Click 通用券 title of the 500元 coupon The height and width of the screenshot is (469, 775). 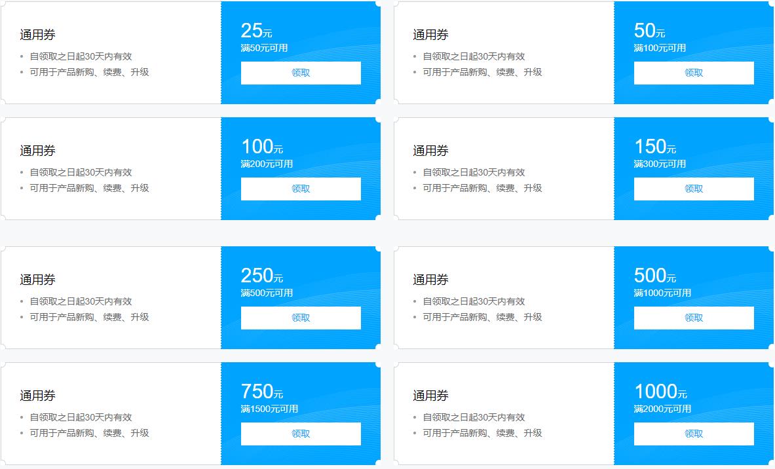430,280
